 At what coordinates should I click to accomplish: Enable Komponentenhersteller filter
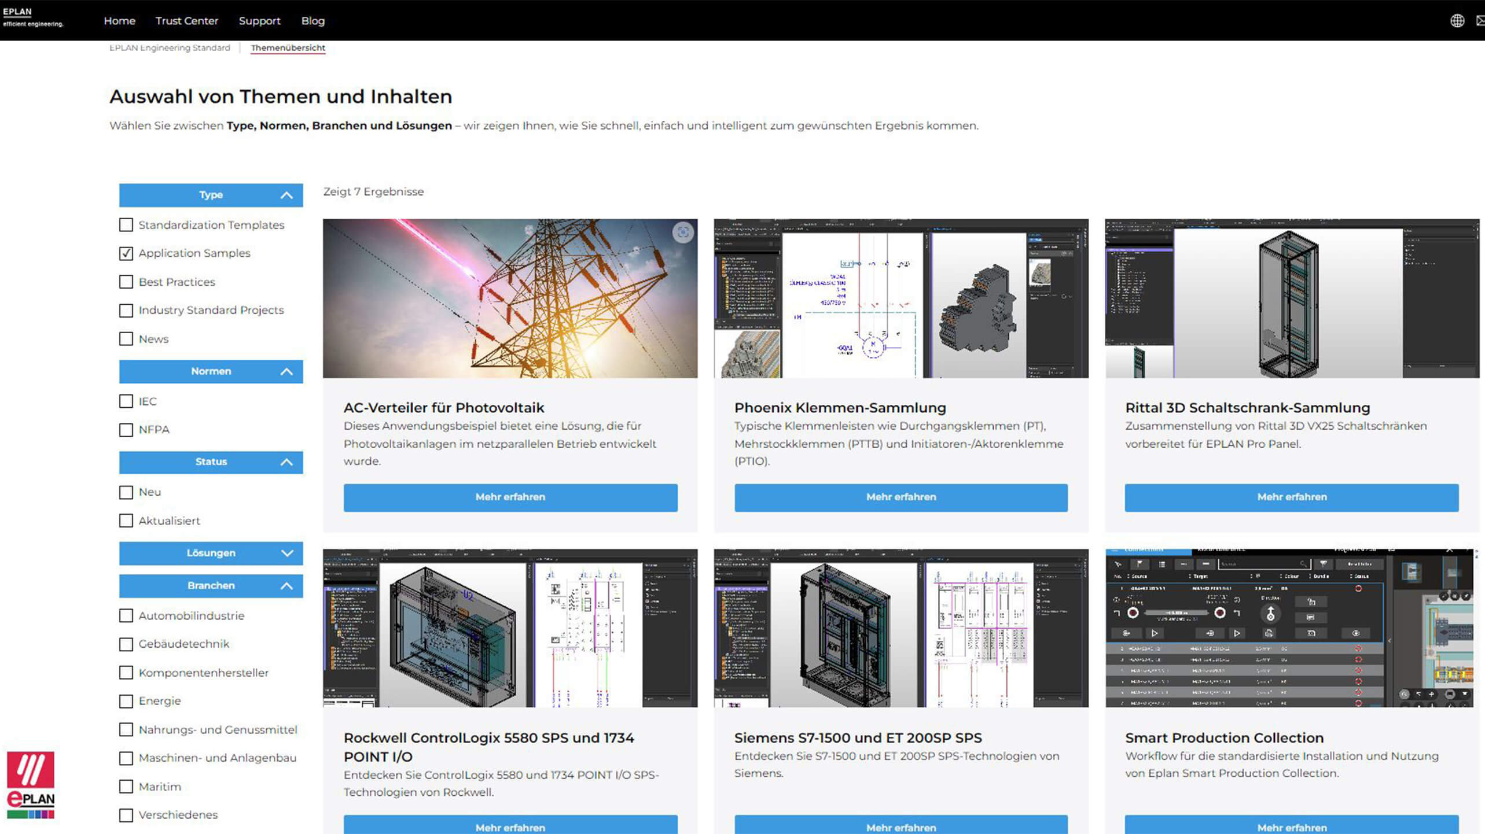point(126,673)
